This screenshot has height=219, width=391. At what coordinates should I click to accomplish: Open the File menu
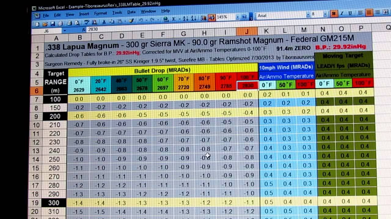[x=46, y=15]
